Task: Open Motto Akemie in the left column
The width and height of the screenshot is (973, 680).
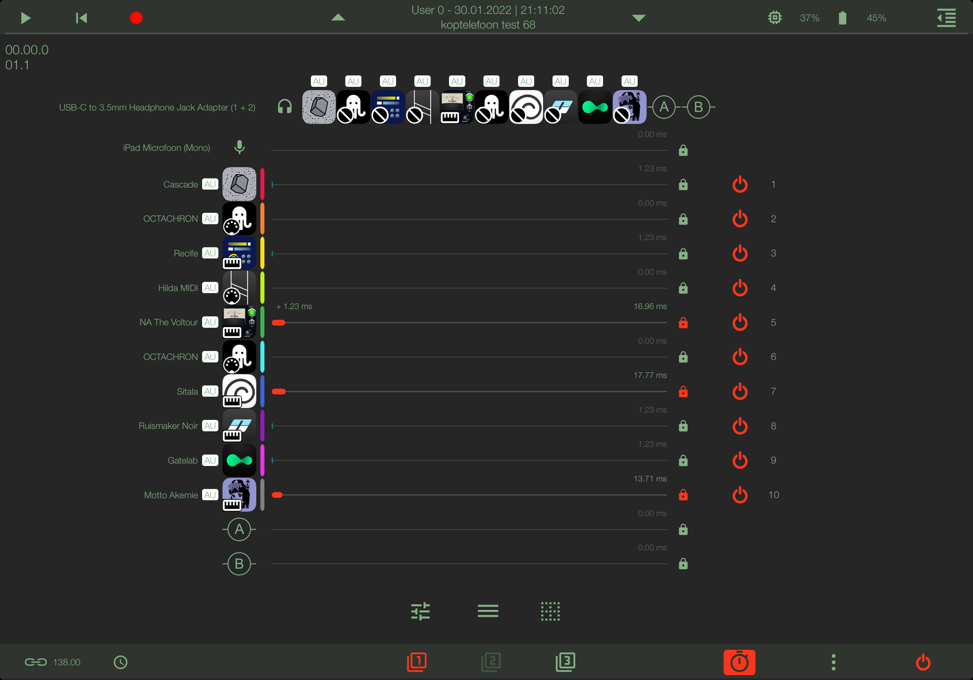Action: coord(240,495)
